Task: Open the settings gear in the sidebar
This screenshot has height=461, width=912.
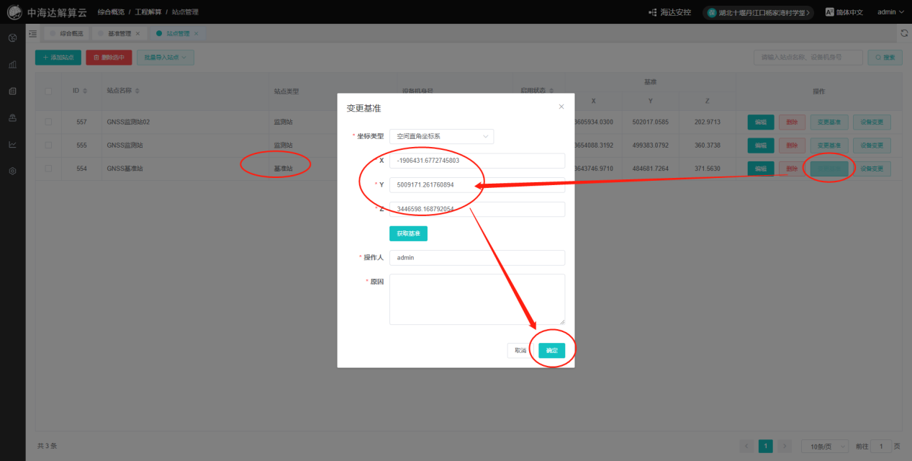Action: tap(12, 171)
